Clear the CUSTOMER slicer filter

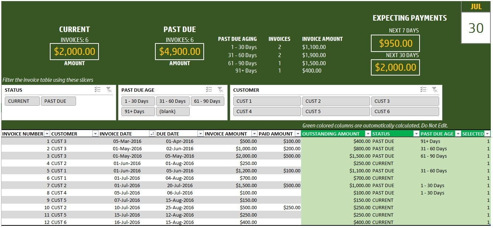tap(435, 90)
